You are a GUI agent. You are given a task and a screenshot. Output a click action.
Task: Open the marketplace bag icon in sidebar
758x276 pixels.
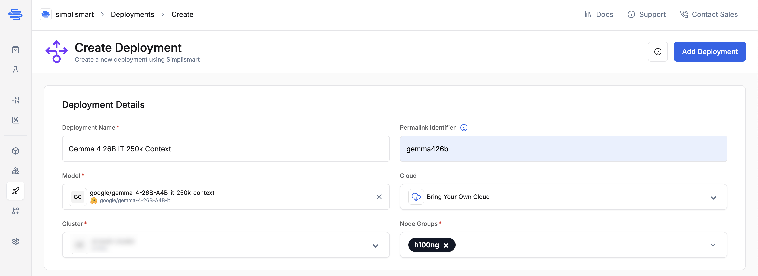[x=15, y=50]
